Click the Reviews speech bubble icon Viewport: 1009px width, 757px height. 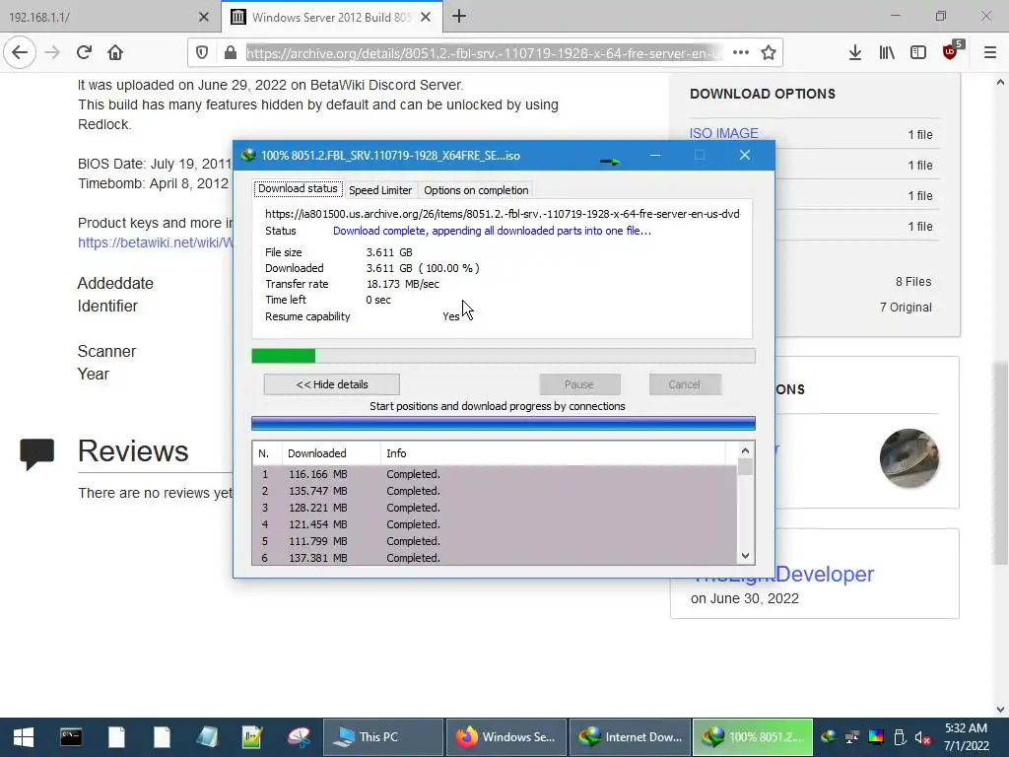36,453
